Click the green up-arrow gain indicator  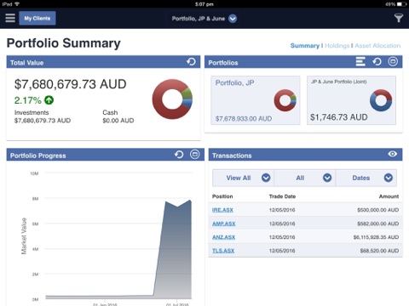point(49,100)
